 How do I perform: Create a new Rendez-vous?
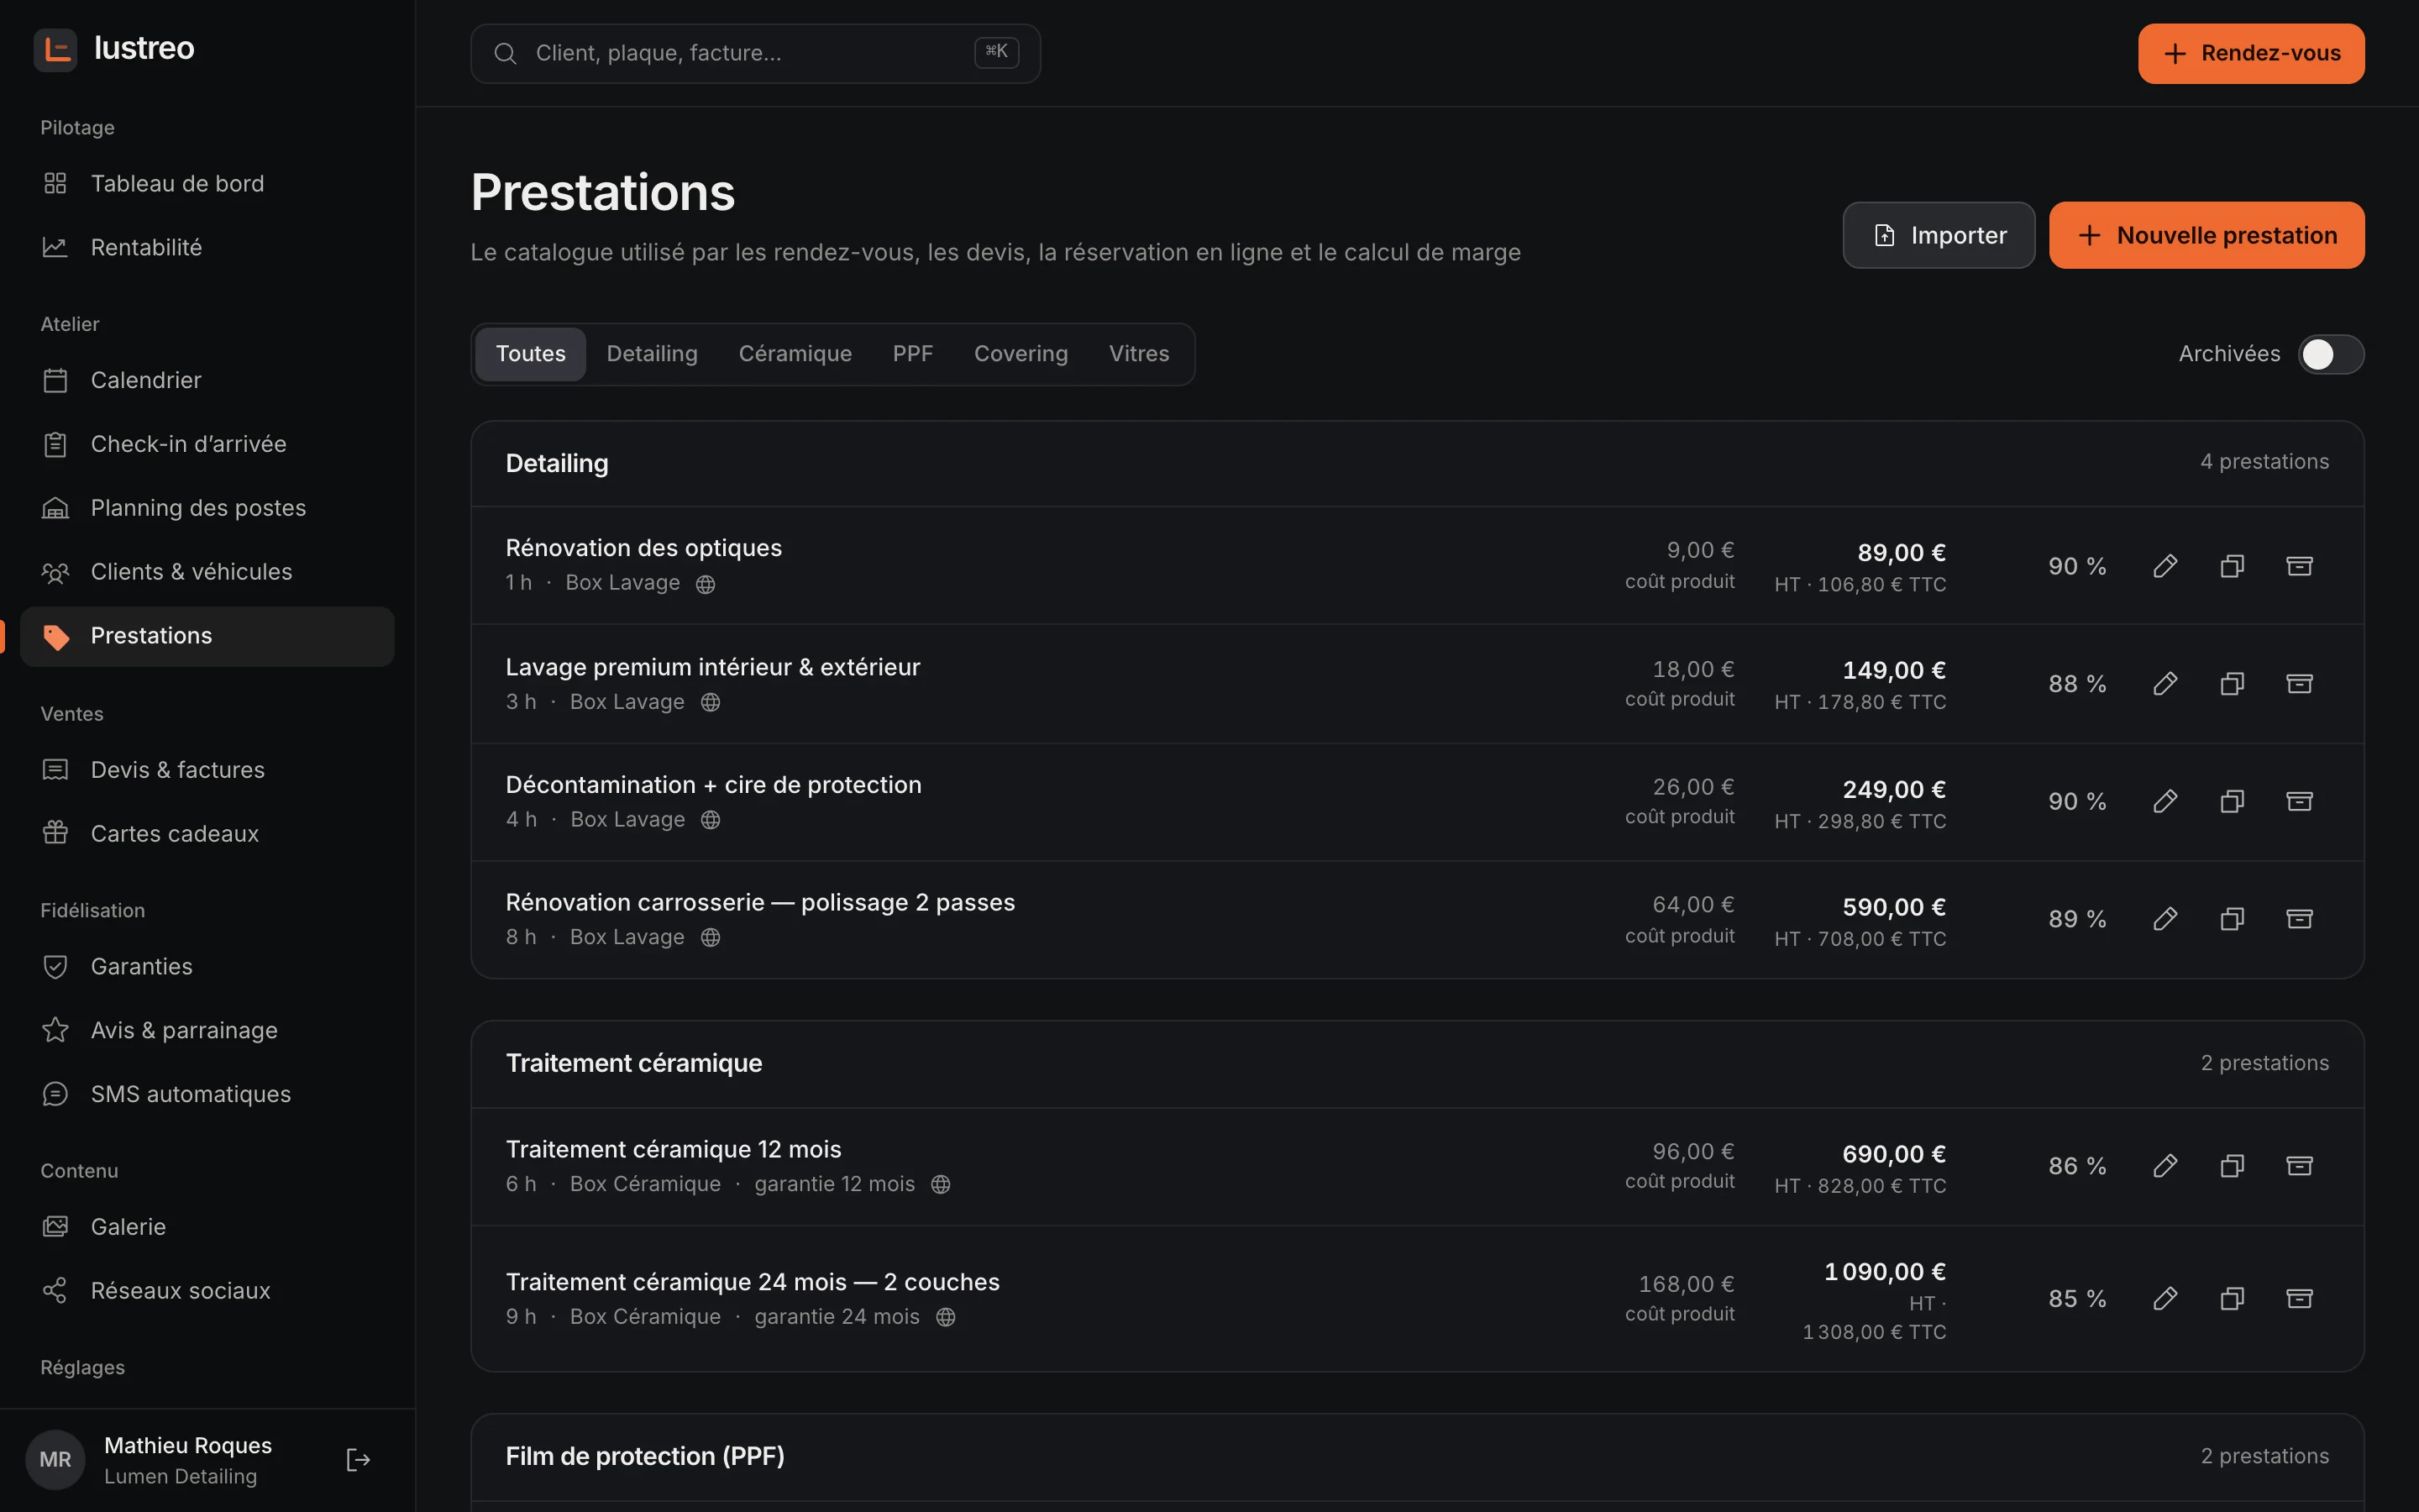coord(2251,53)
